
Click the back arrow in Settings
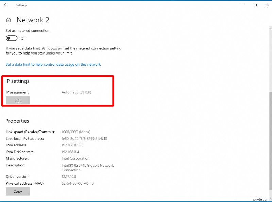(5, 5)
